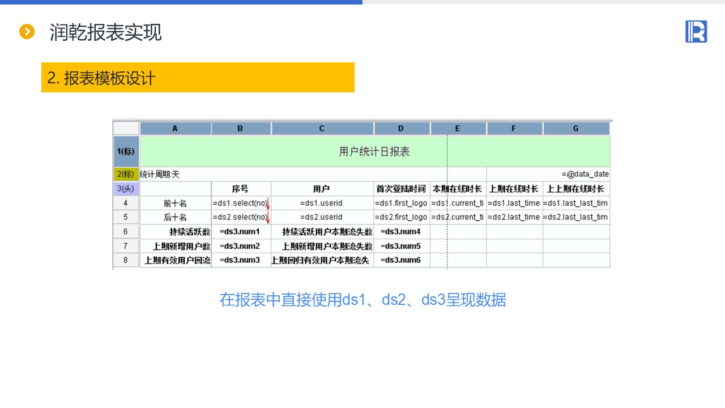Select column header B

(241, 129)
